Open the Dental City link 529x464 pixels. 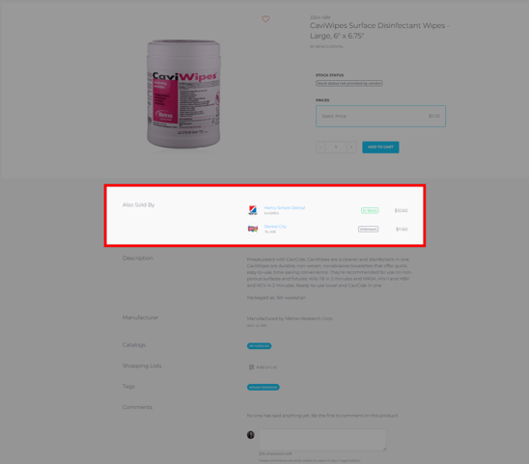275,227
